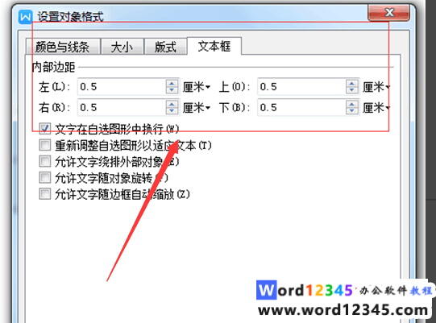The height and width of the screenshot is (323, 436).
Task: Open the 厘米 unit dropdown for 左(L)
Action: (x=197, y=87)
